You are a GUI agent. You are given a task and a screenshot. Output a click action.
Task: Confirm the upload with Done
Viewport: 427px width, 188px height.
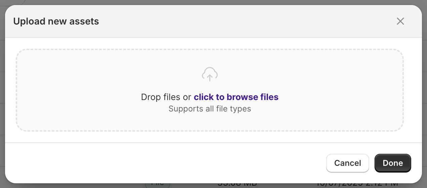[x=393, y=163]
